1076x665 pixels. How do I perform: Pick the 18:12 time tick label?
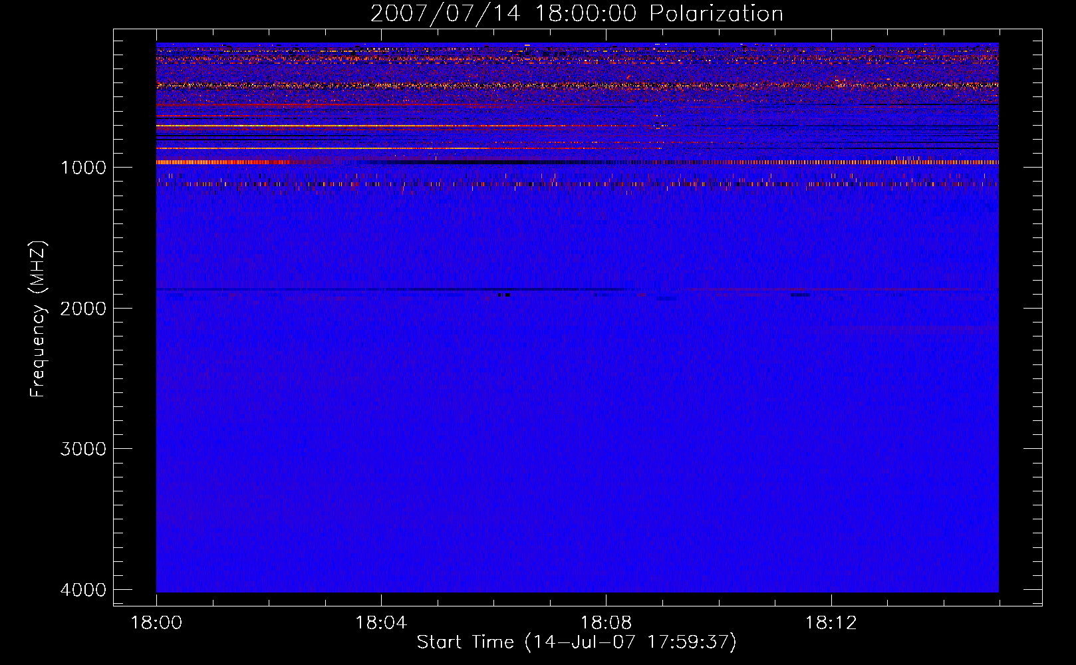(831, 622)
